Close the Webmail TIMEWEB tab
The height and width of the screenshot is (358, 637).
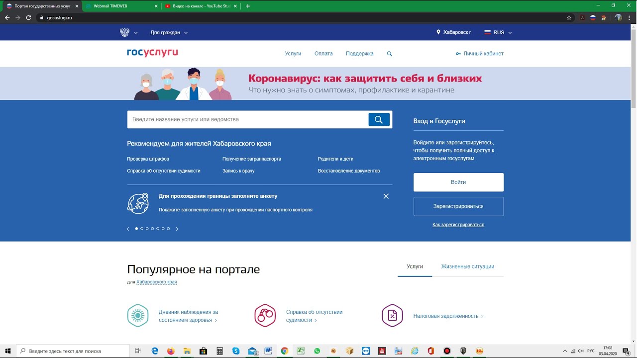pos(156,6)
